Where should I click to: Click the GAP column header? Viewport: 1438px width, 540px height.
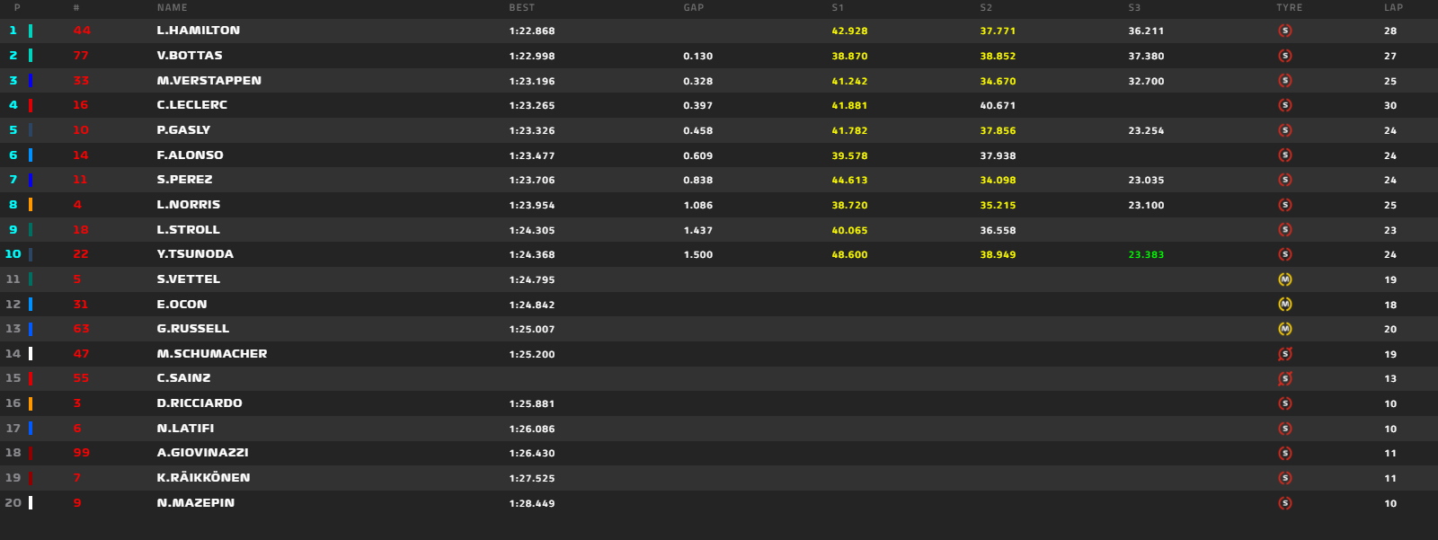click(x=694, y=7)
